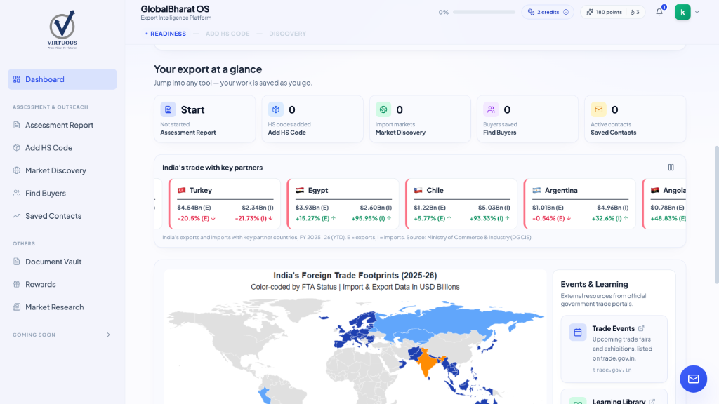Go to the Readiness step
Image resolution: width=719 pixels, height=404 pixels.
click(166, 34)
